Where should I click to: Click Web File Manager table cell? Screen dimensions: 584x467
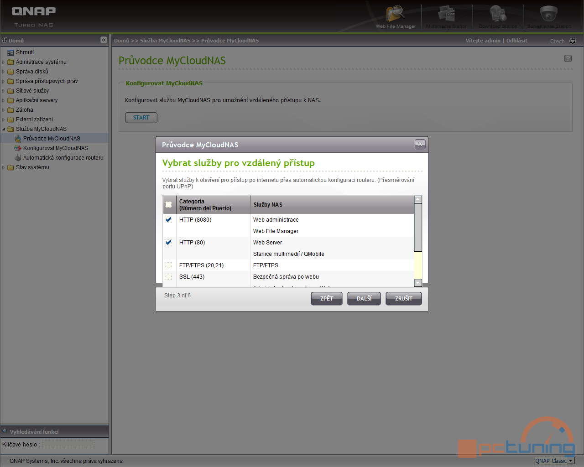point(276,231)
